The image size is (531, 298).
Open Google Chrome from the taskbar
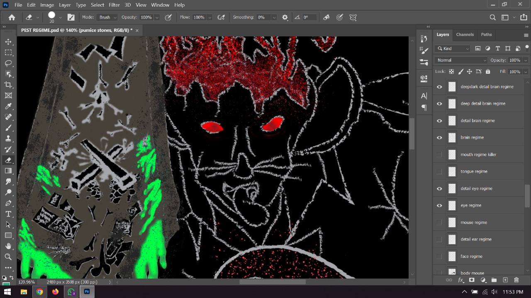(x=39, y=292)
